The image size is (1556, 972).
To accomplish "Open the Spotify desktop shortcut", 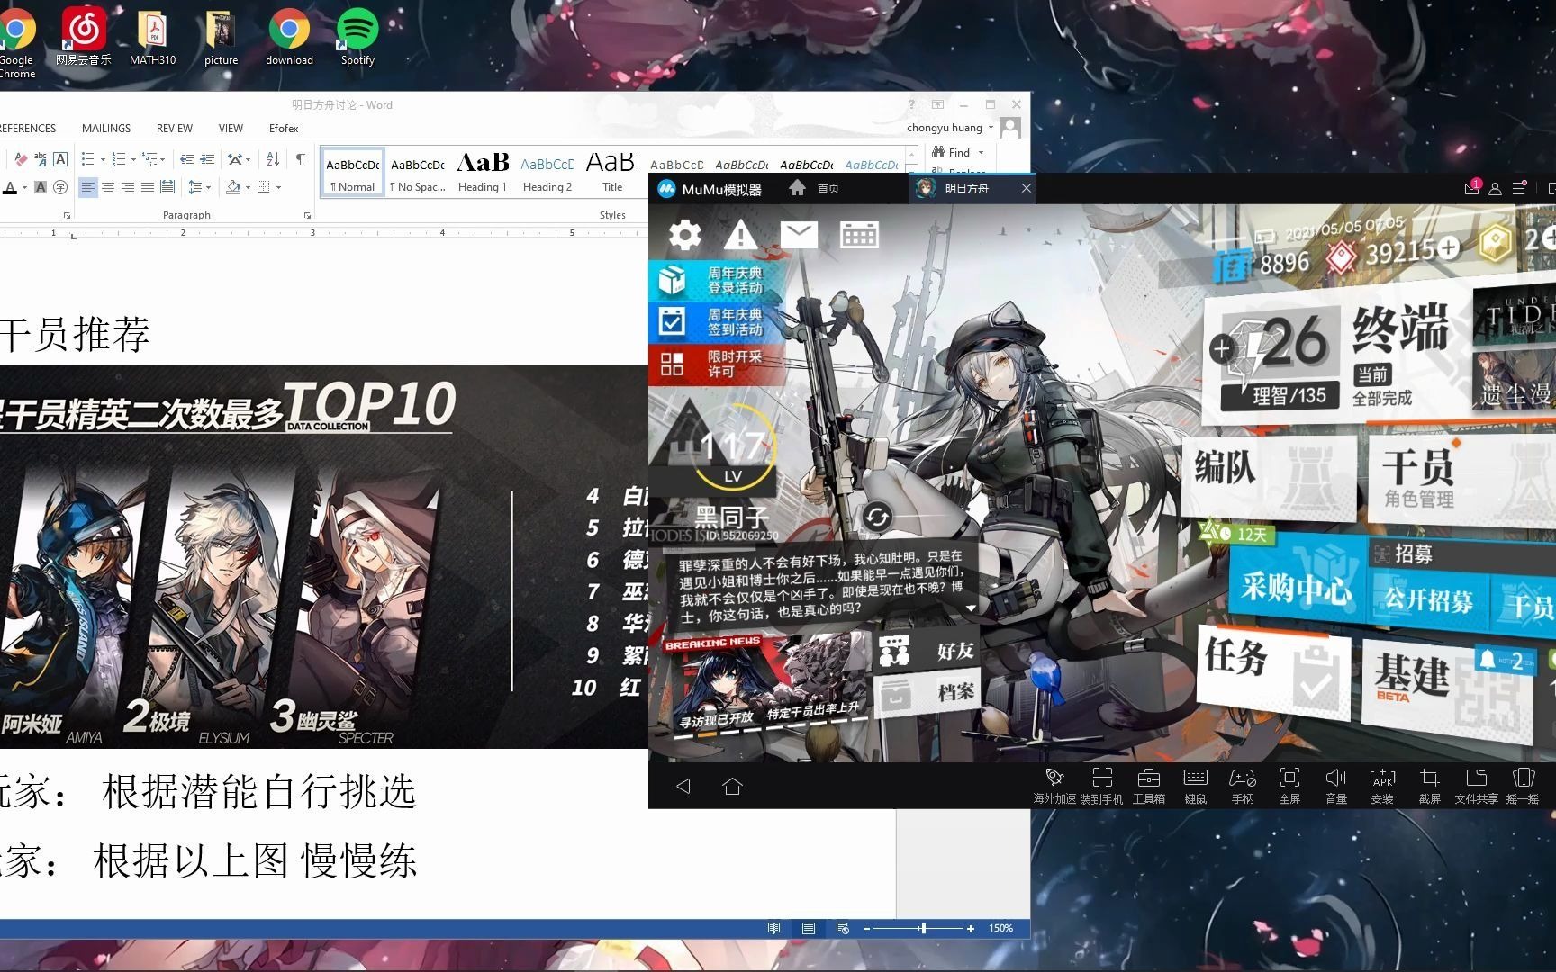I will pos(357,37).
